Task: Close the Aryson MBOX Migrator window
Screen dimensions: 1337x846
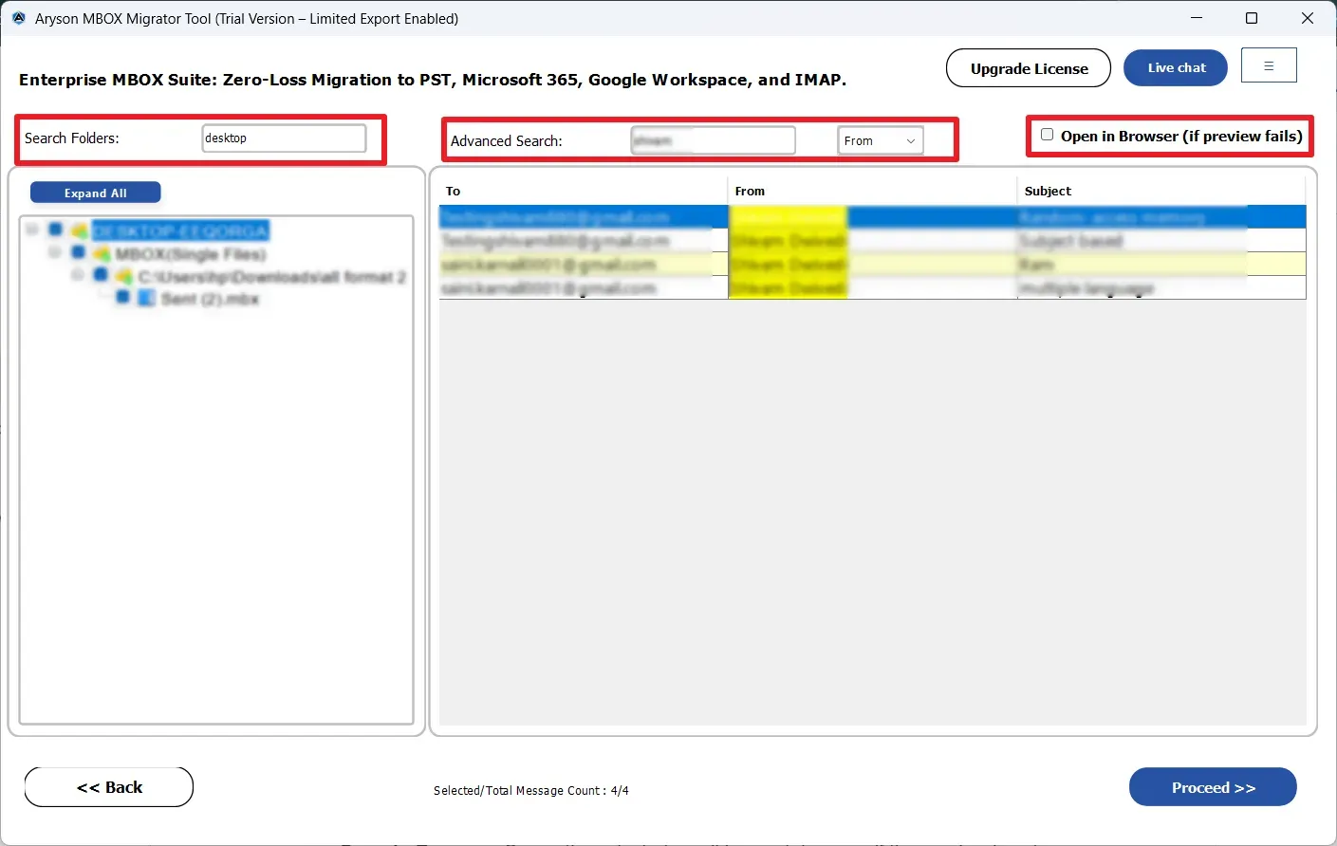Action: coord(1308,18)
